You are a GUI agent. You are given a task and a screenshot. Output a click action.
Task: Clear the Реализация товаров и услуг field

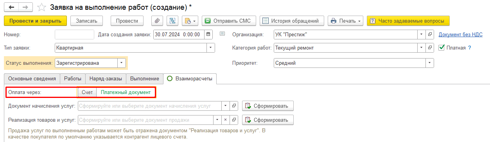[225, 120]
